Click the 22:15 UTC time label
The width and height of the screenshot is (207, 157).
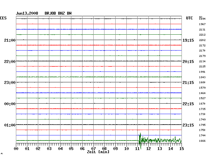188,104
